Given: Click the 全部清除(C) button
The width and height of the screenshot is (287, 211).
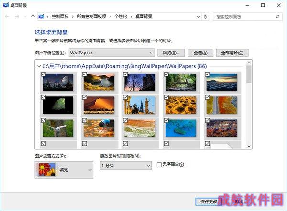Looking at the screenshot, I should click(x=232, y=53).
